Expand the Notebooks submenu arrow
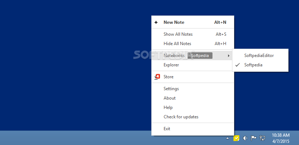The image size is (299, 145). tap(229, 56)
